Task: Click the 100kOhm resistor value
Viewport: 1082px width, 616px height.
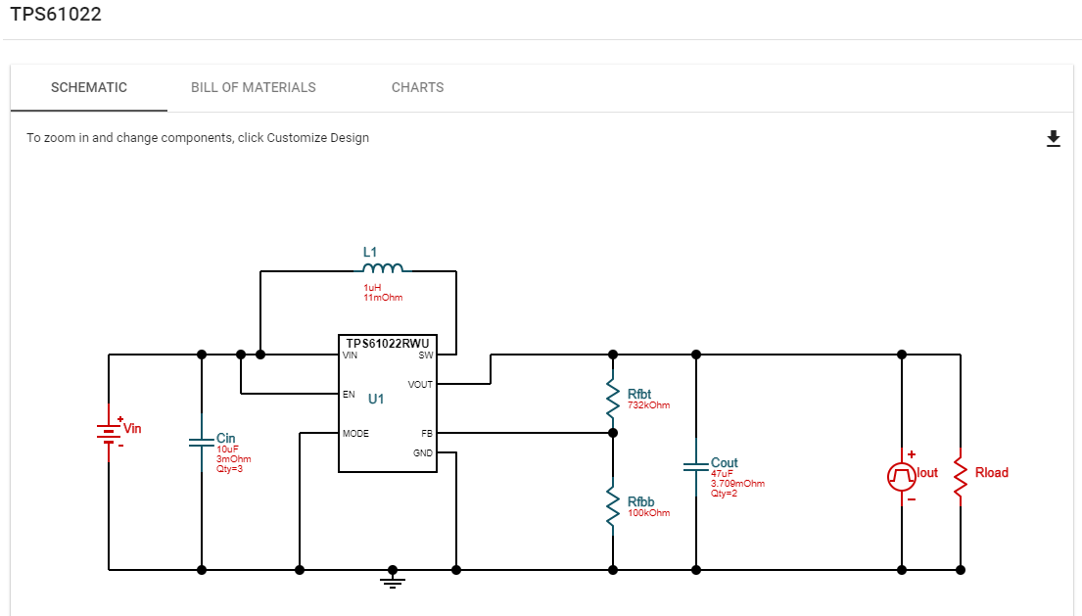Action: (x=648, y=512)
